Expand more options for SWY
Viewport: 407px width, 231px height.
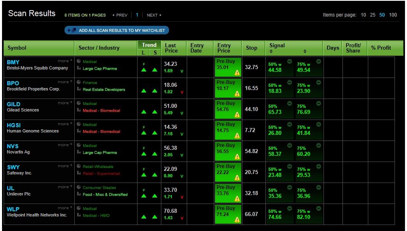point(65,166)
